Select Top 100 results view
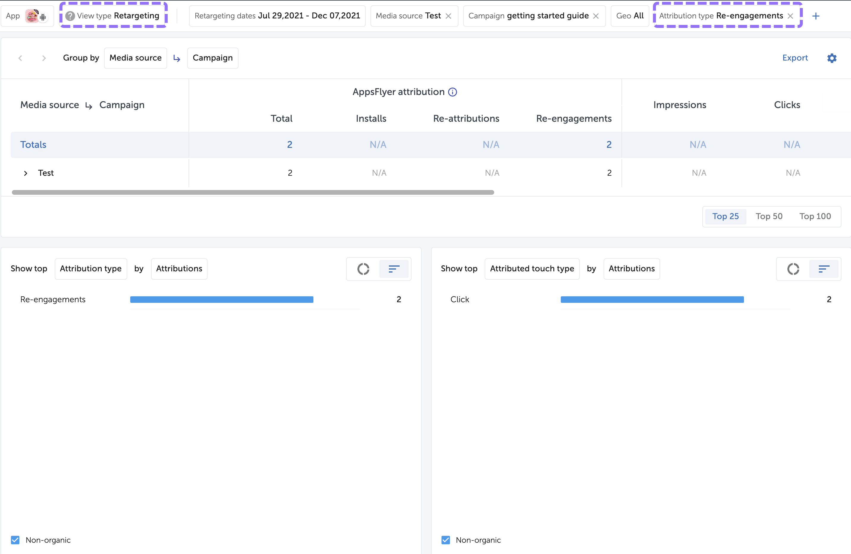This screenshot has height=554, width=851. click(815, 216)
